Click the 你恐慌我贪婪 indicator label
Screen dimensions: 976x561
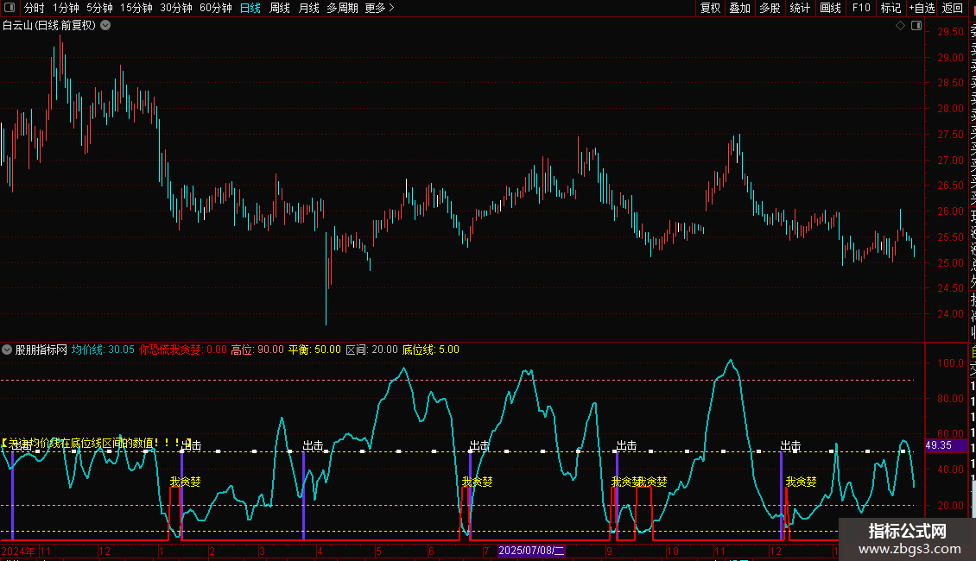(x=183, y=350)
